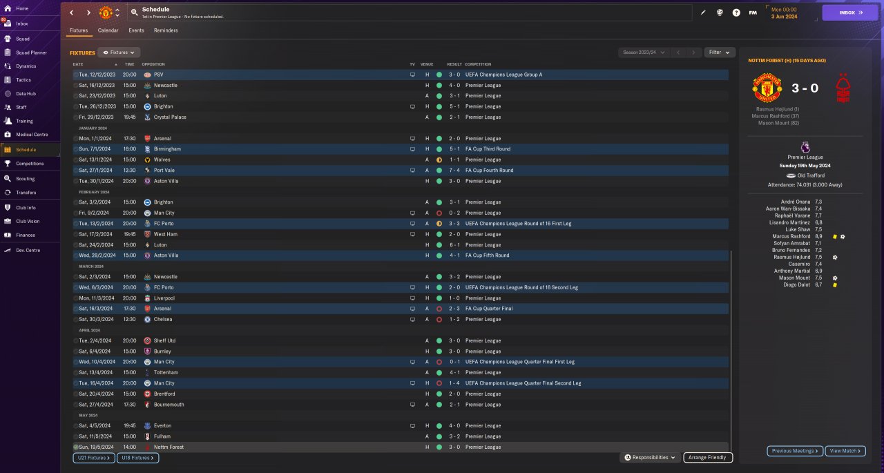Expand the Filter dropdown
The height and width of the screenshot is (473, 884).
point(720,52)
